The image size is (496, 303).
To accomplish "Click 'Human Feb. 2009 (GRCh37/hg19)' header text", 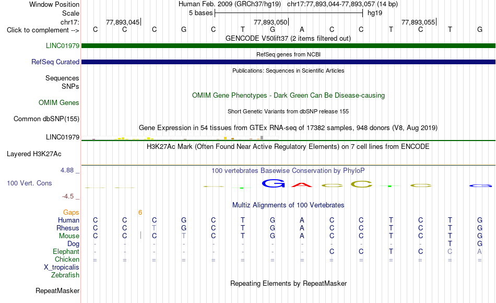I will click(x=230, y=4).
